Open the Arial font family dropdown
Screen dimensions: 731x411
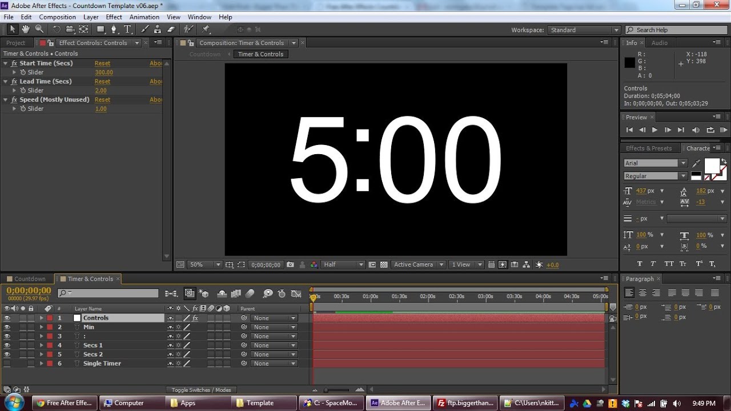(656, 163)
